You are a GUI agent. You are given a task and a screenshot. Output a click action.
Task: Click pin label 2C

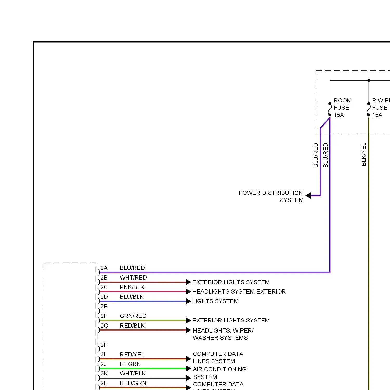tap(104, 287)
